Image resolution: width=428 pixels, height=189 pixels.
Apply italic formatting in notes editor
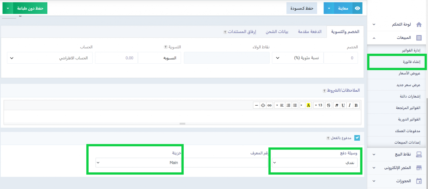(349, 105)
